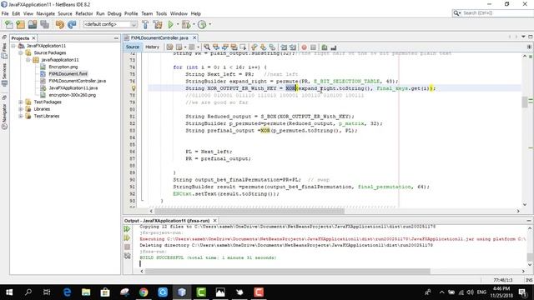Click the Profile Project icon
The height and width of the screenshot is (300, 534).
(x=202, y=24)
